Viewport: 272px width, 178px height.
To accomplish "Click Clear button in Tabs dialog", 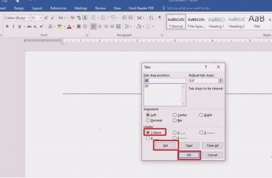I will 189,146.
